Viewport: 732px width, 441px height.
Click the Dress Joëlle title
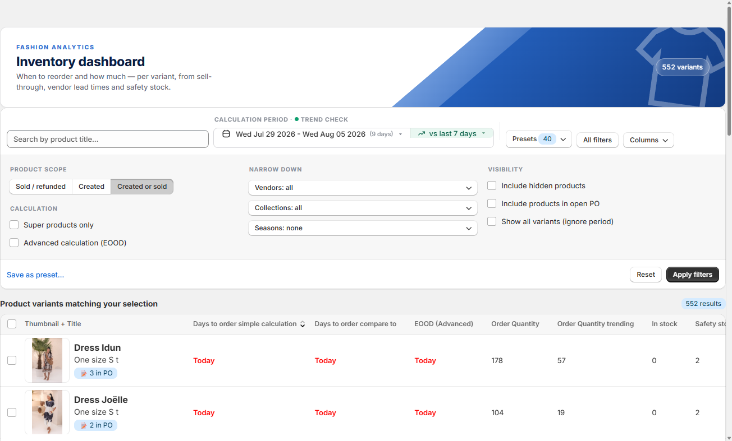pos(101,400)
